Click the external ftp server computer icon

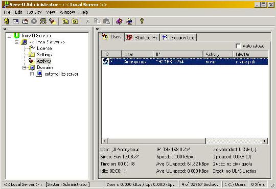pos(39,74)
